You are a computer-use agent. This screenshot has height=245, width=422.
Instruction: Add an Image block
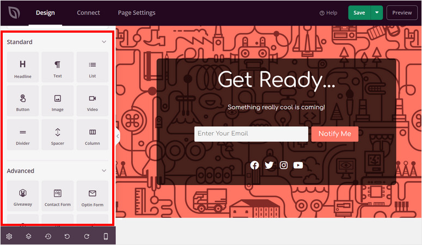coord(58,101)
